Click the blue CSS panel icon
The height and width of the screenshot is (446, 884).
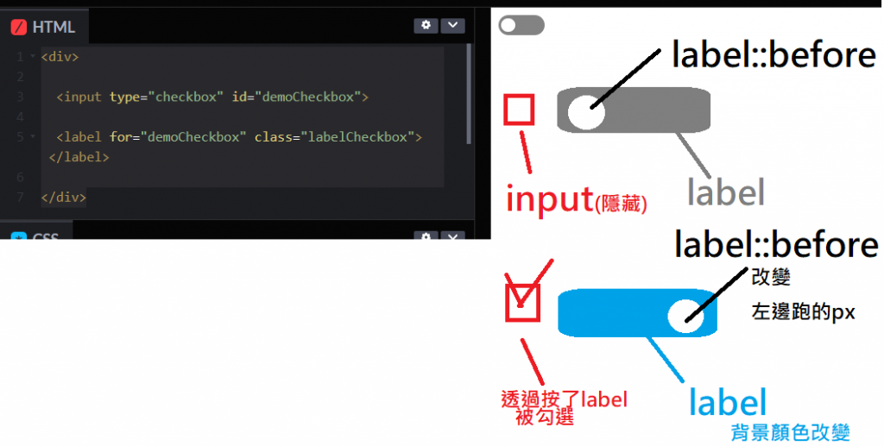pos(19,236)
